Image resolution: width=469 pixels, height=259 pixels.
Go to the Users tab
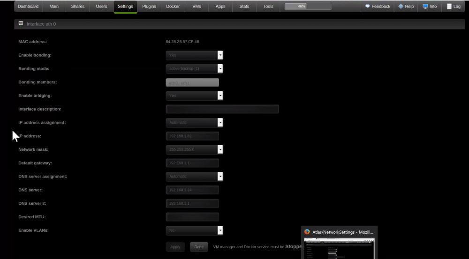click(x=101, y=6)
